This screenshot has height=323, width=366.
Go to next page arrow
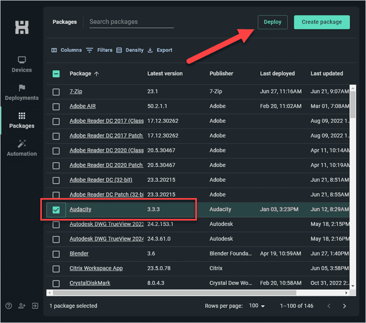coord(345,306)
